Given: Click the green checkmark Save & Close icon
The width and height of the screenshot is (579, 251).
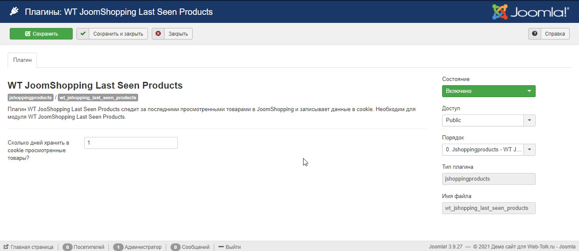Looking at the screenshot, I should pyautogui.click(x=83, y=34).
